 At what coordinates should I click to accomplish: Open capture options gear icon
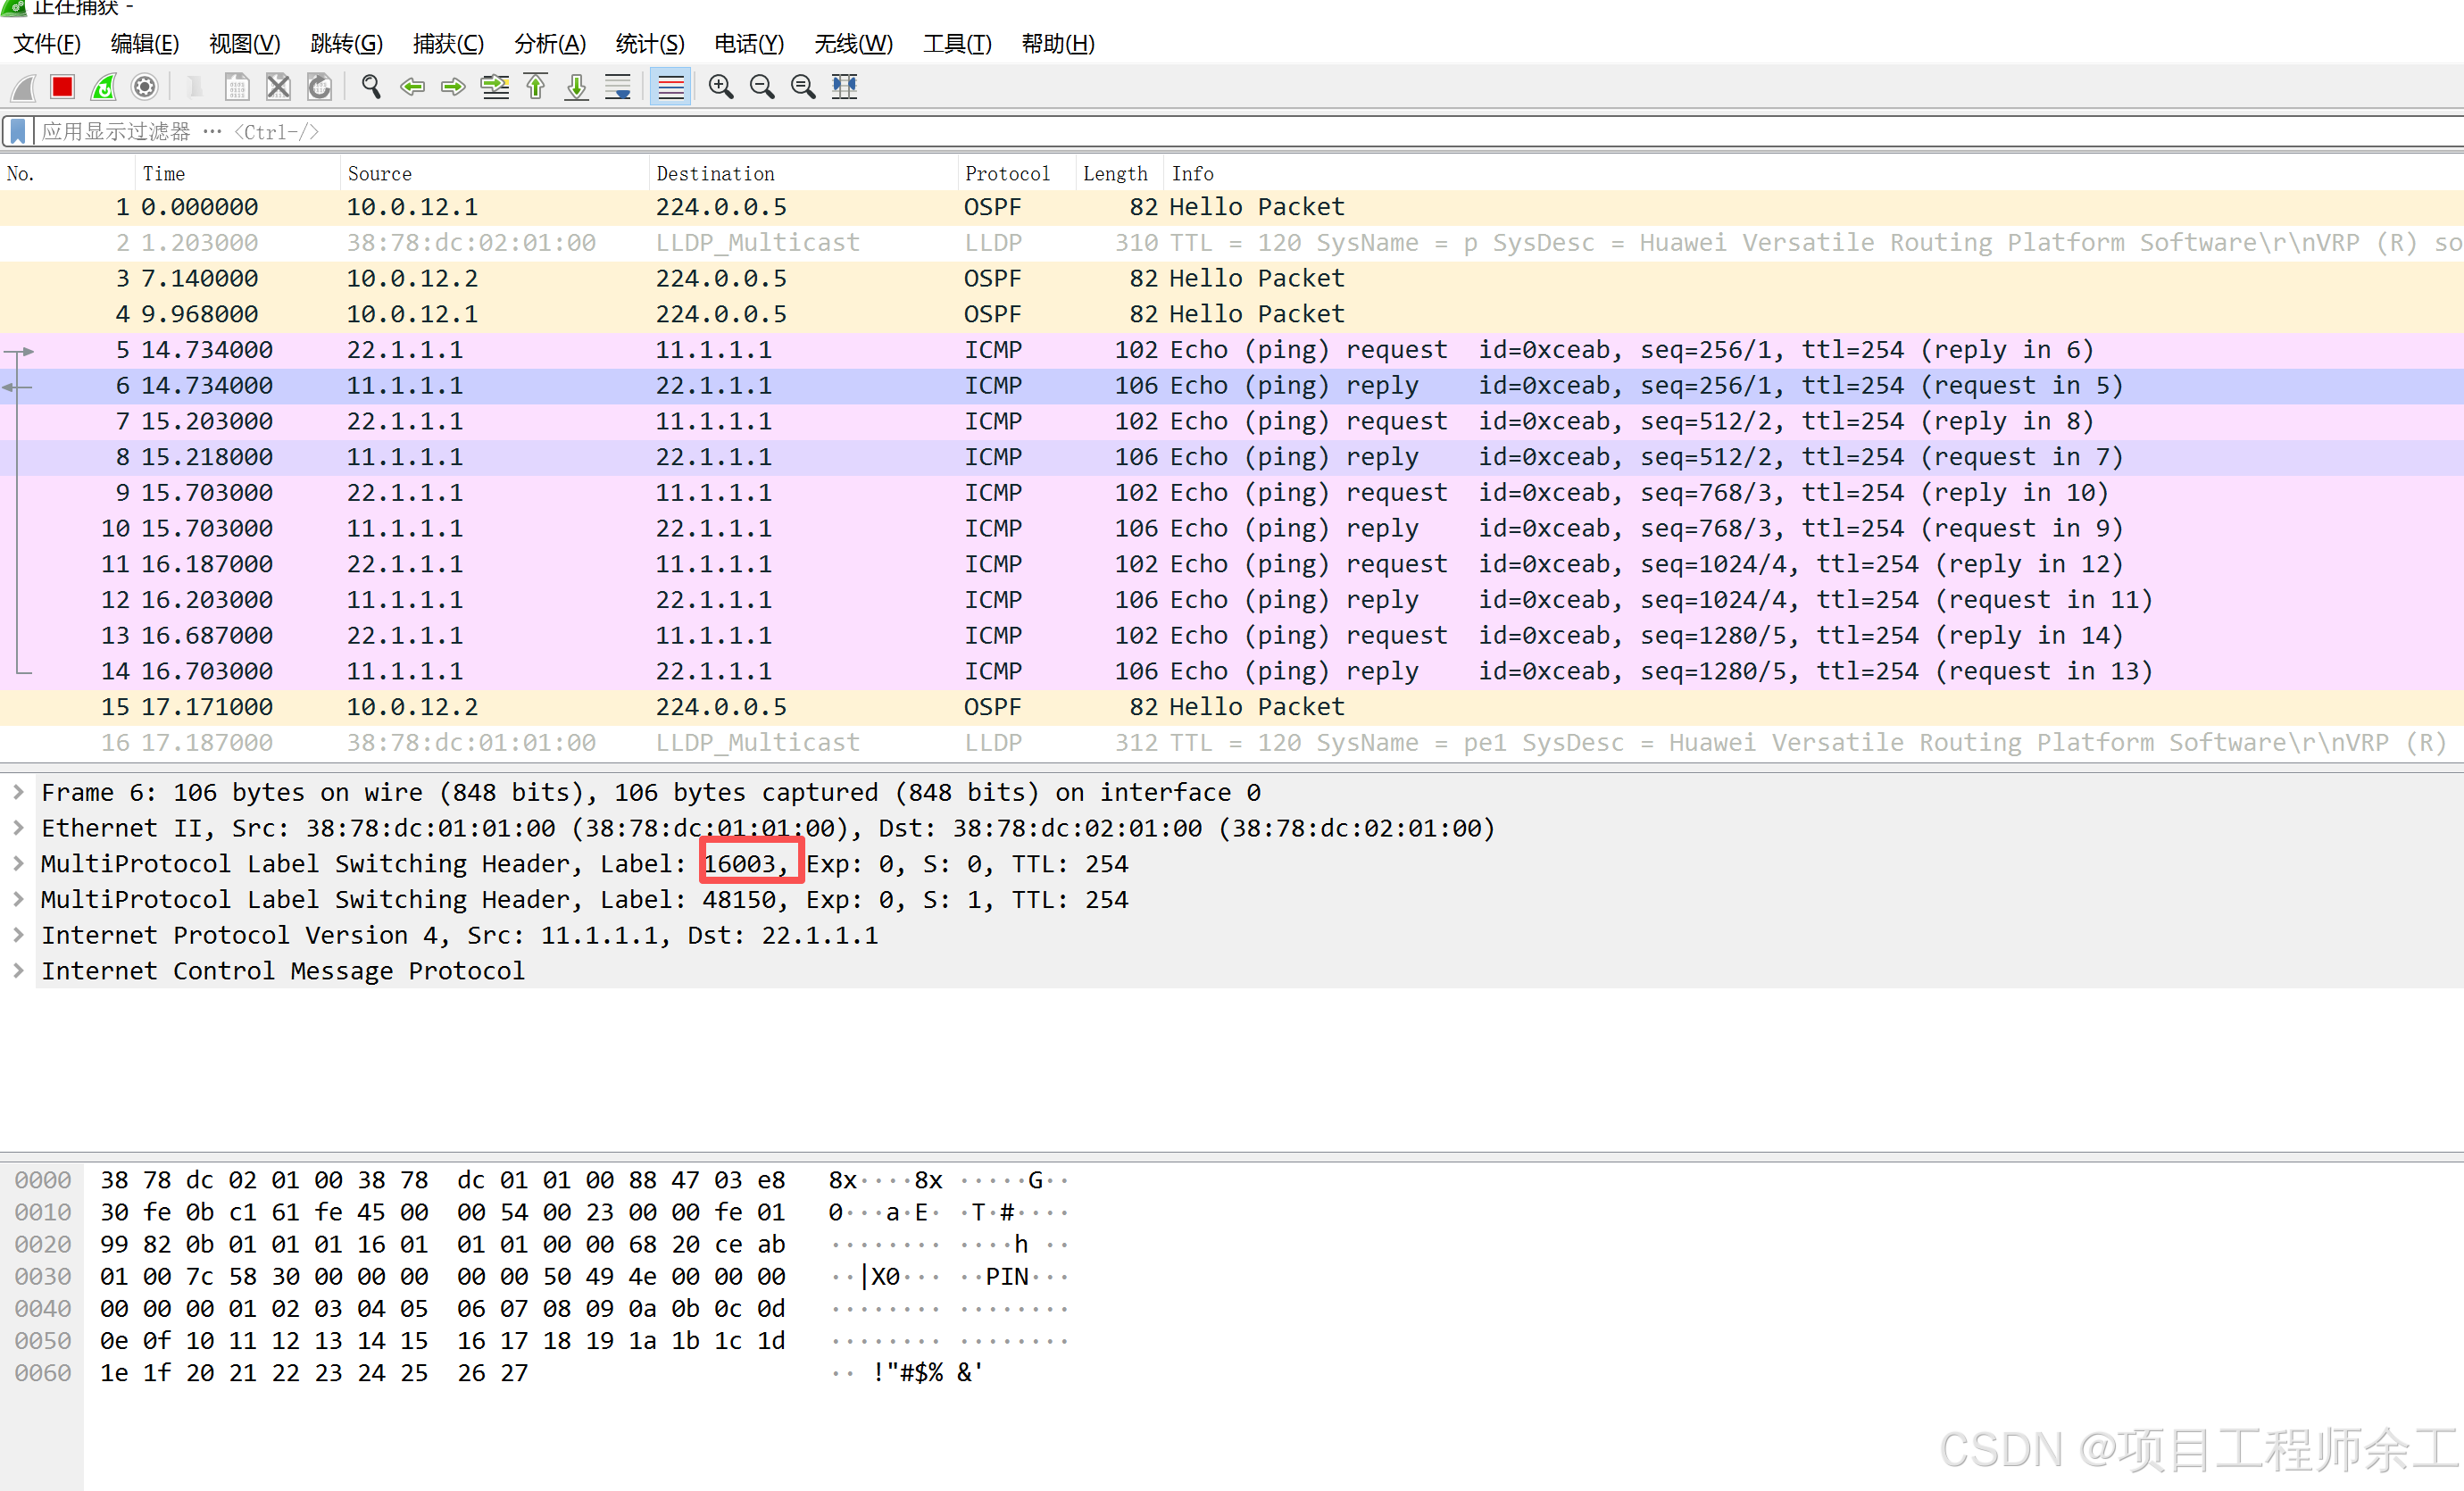click(x=145, y=87)
